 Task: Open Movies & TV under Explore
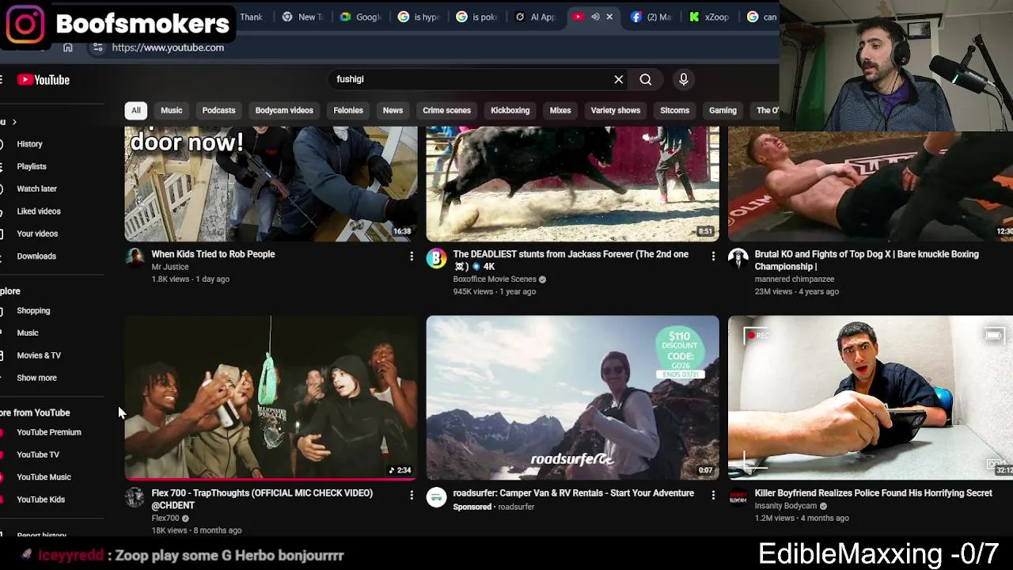pos(39,355)
